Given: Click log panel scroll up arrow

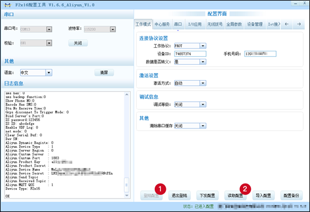Looking at the screenshot, I should tap(127, 95).
